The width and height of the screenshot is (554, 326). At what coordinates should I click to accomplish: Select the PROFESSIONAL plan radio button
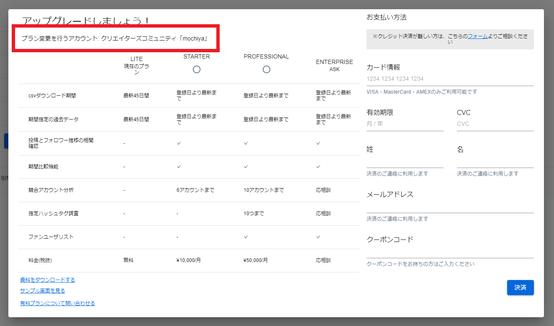tap(267, 69)
